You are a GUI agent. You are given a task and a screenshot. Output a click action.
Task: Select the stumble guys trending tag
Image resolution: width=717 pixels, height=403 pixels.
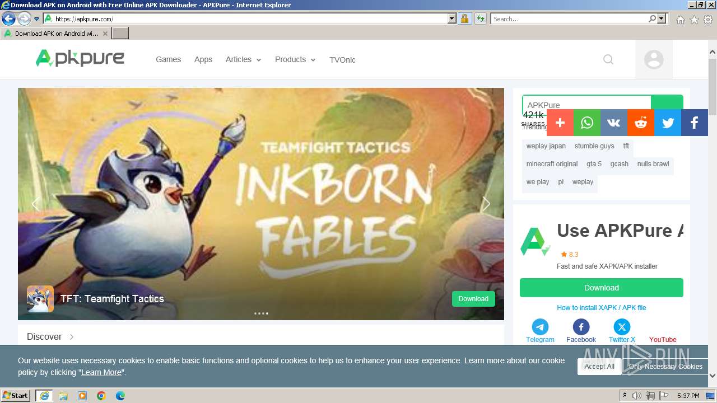(x=594, y=146)
